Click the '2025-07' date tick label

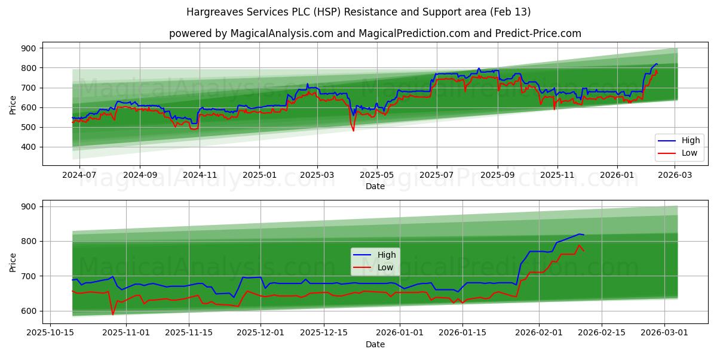tap(437, 175)
